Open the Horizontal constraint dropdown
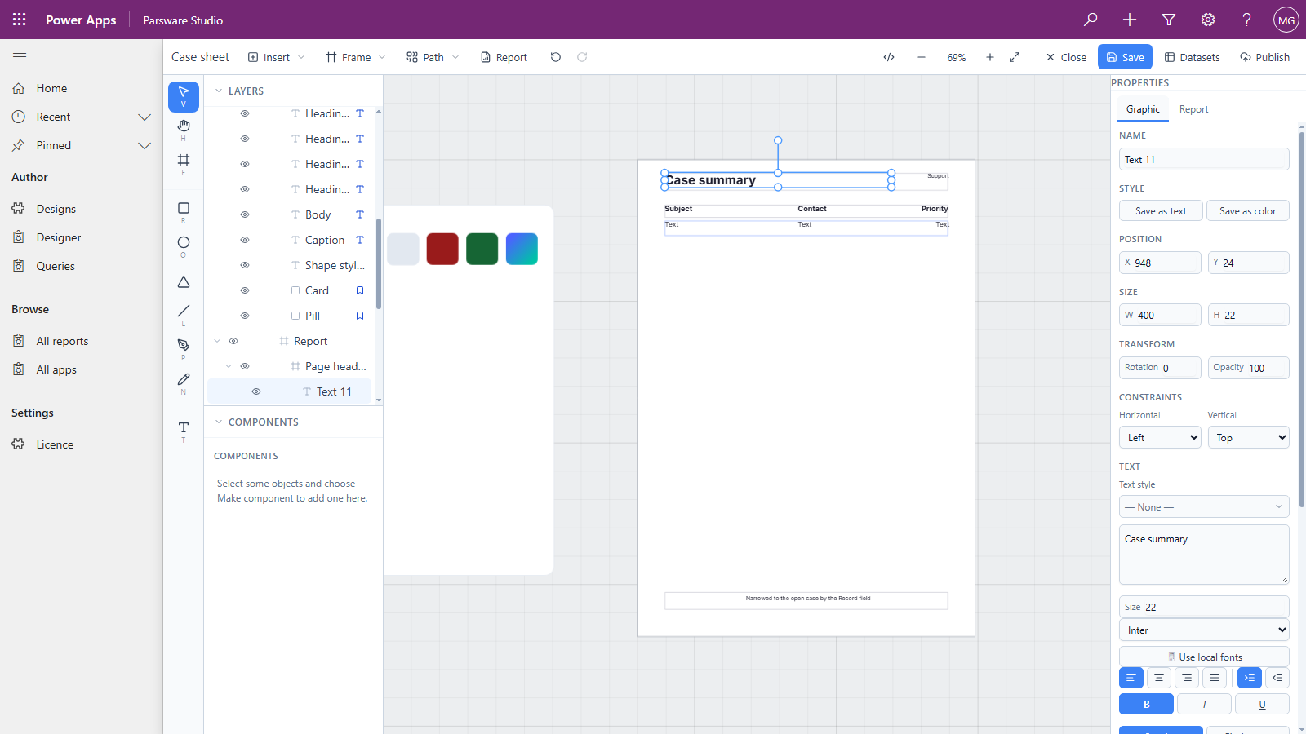1306x734 pixels. [x=1160, y=438]
